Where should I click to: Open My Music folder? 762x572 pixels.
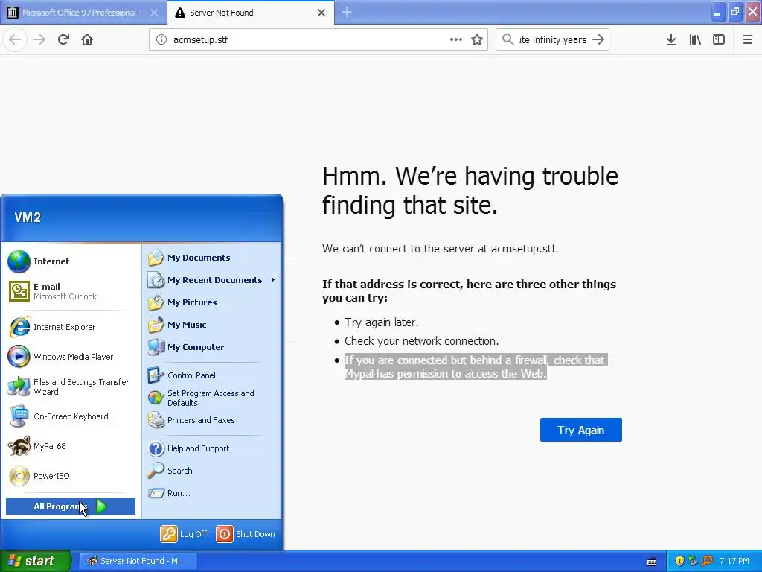[212, 325]
